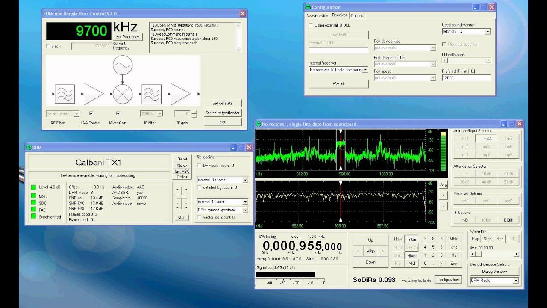
Task: Click Switch to bootloader button
Action: 223,113
